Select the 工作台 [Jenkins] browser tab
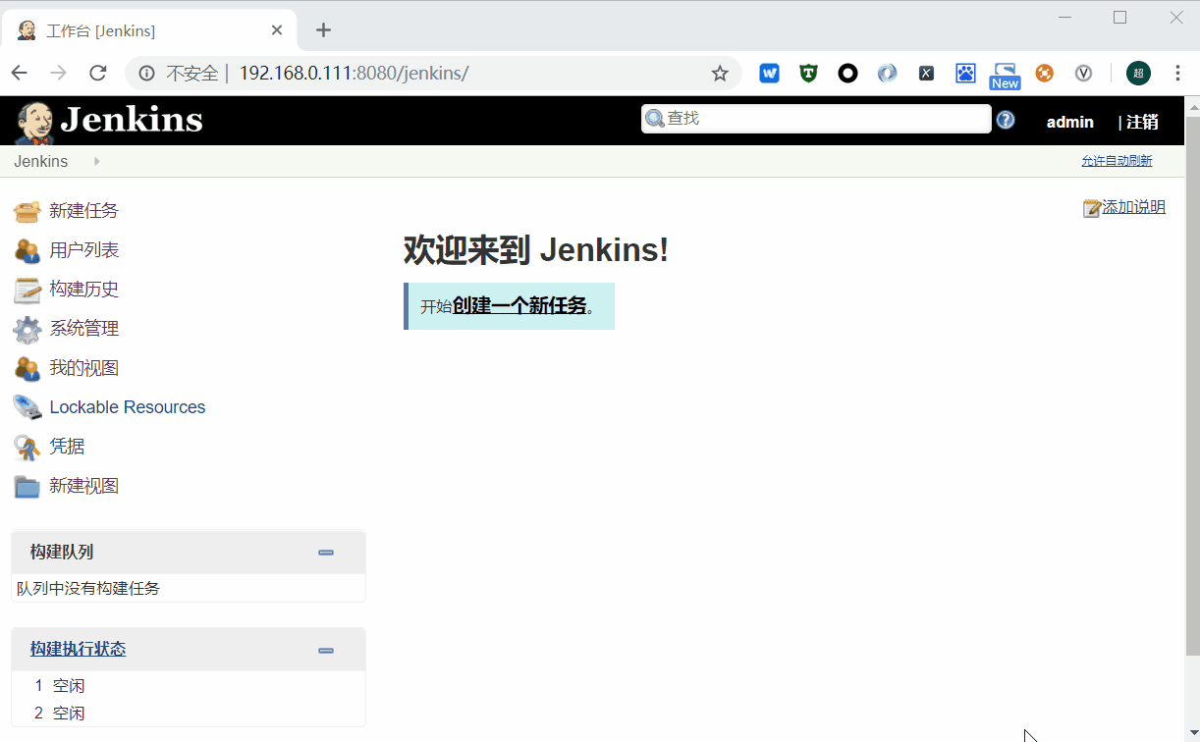 pos(149,30)
